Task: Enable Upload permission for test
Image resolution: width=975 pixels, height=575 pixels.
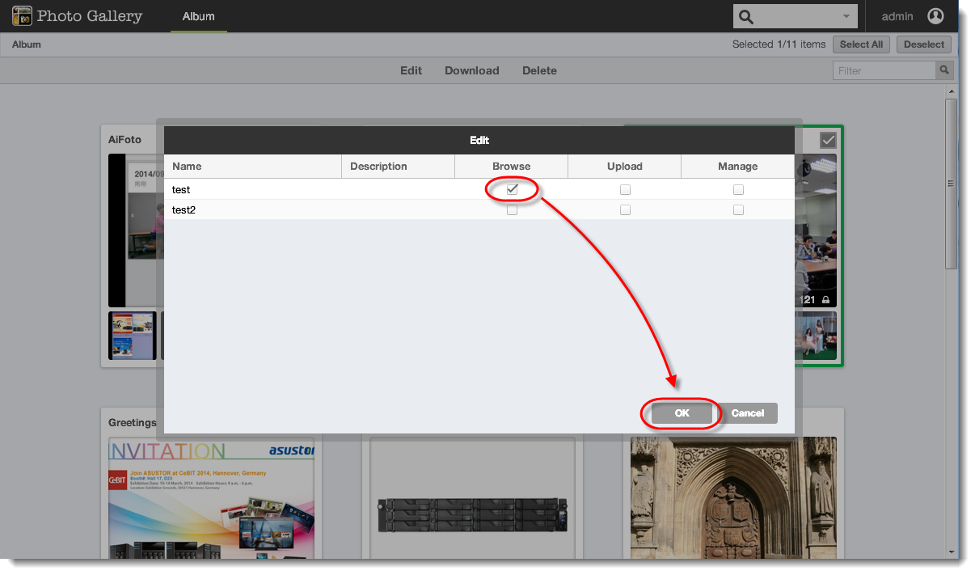Action: [x=625, y=190]
